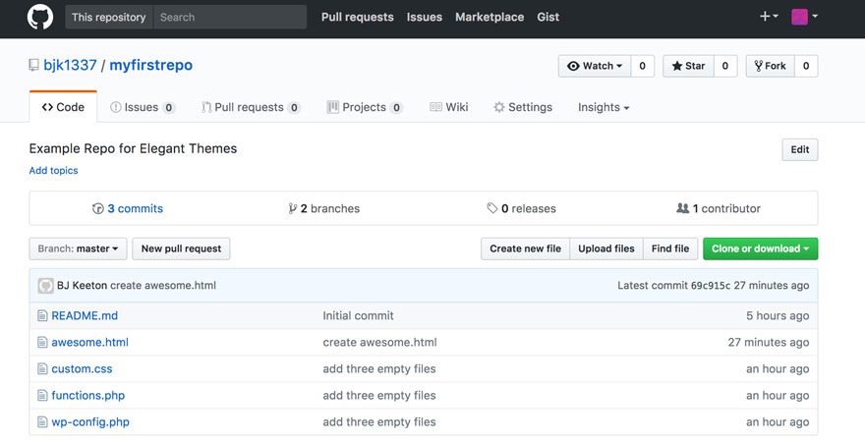Viewport: 865px width, 442px height.
Task: Focus the repository search field
Action: (x=230, y=17)
